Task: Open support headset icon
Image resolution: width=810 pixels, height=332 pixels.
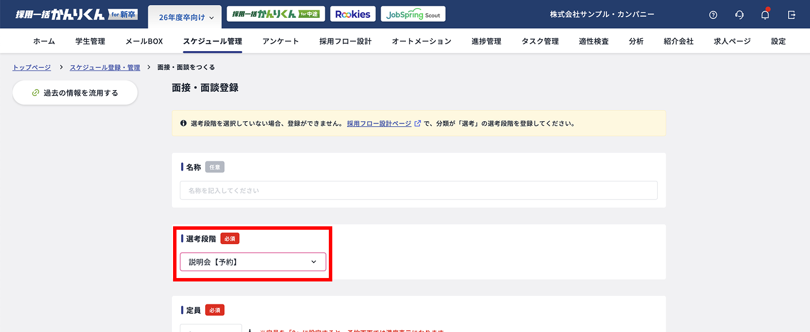Action: coord(739,15)
